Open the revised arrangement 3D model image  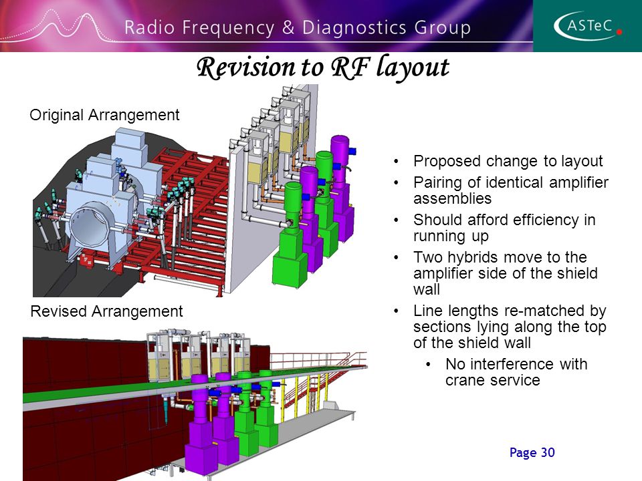click(x=195, y=404)
